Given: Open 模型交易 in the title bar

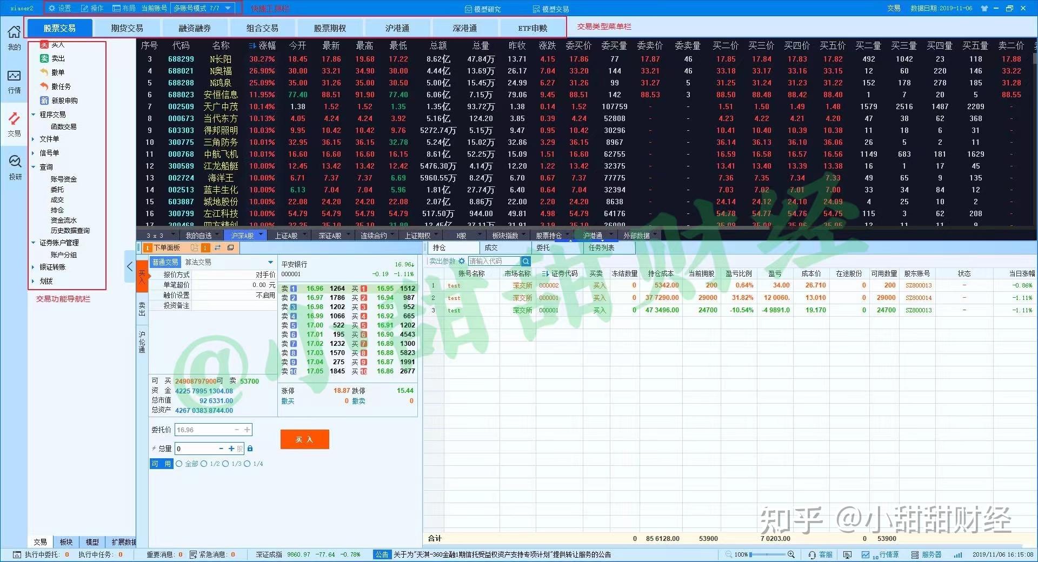Looking at the screenshot, I should (x=550, y=9).
